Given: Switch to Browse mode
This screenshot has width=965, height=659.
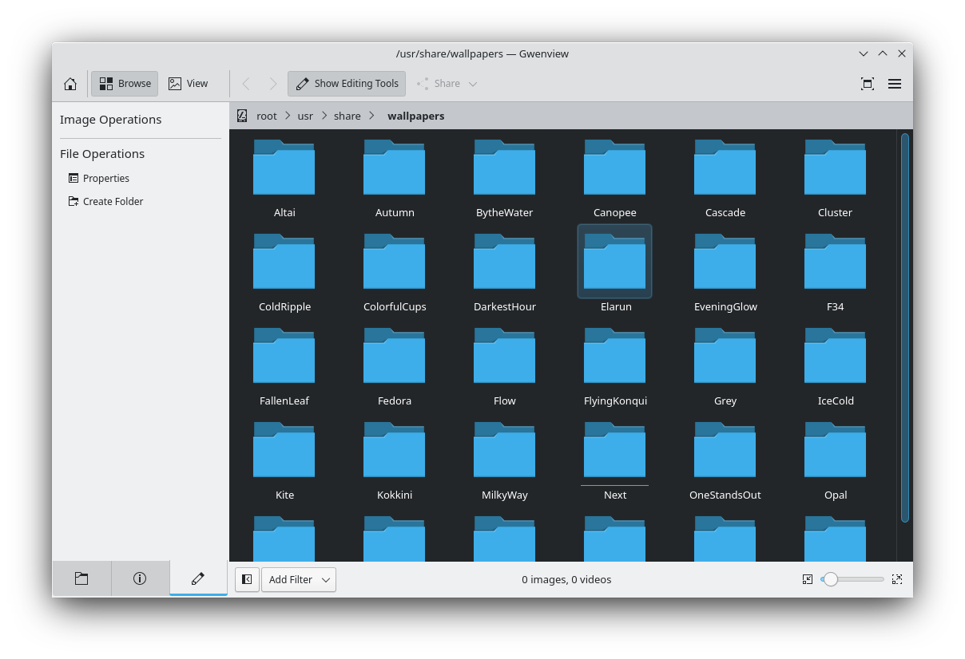Looking at the screenshot, I should click(125, 84).
